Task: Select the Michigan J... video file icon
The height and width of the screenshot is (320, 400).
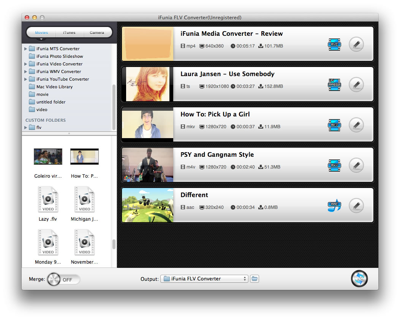Action: [84, 199]
